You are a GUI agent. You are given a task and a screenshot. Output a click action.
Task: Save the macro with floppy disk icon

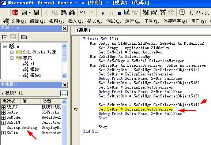coord(36,13)
